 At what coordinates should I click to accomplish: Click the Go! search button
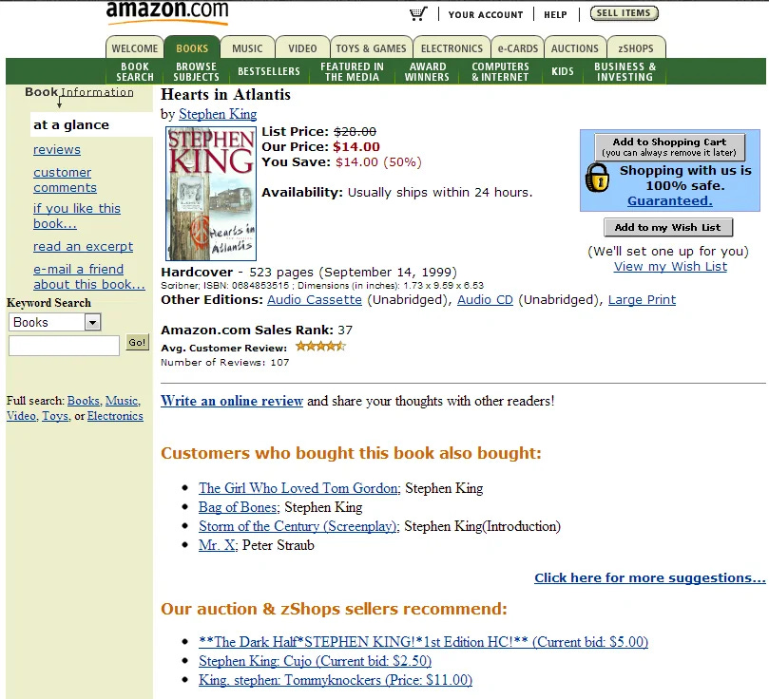pyautogui.click(x=137, y=343)
